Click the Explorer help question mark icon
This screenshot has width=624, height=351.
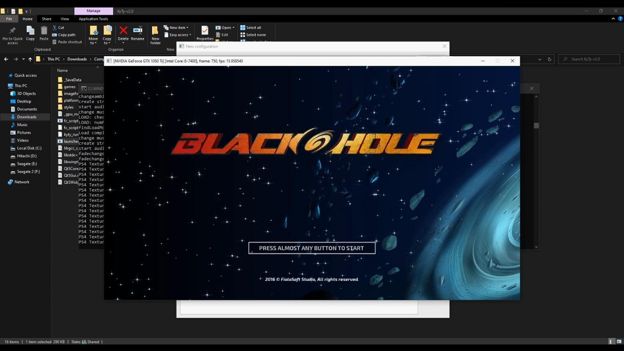620,19
